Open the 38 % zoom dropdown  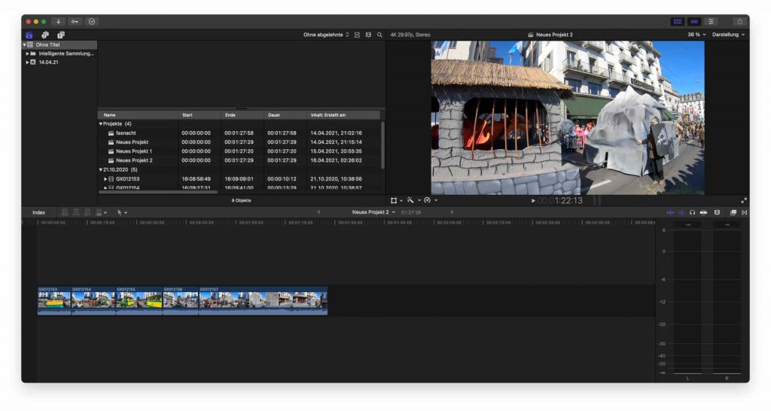coord(696,35)
